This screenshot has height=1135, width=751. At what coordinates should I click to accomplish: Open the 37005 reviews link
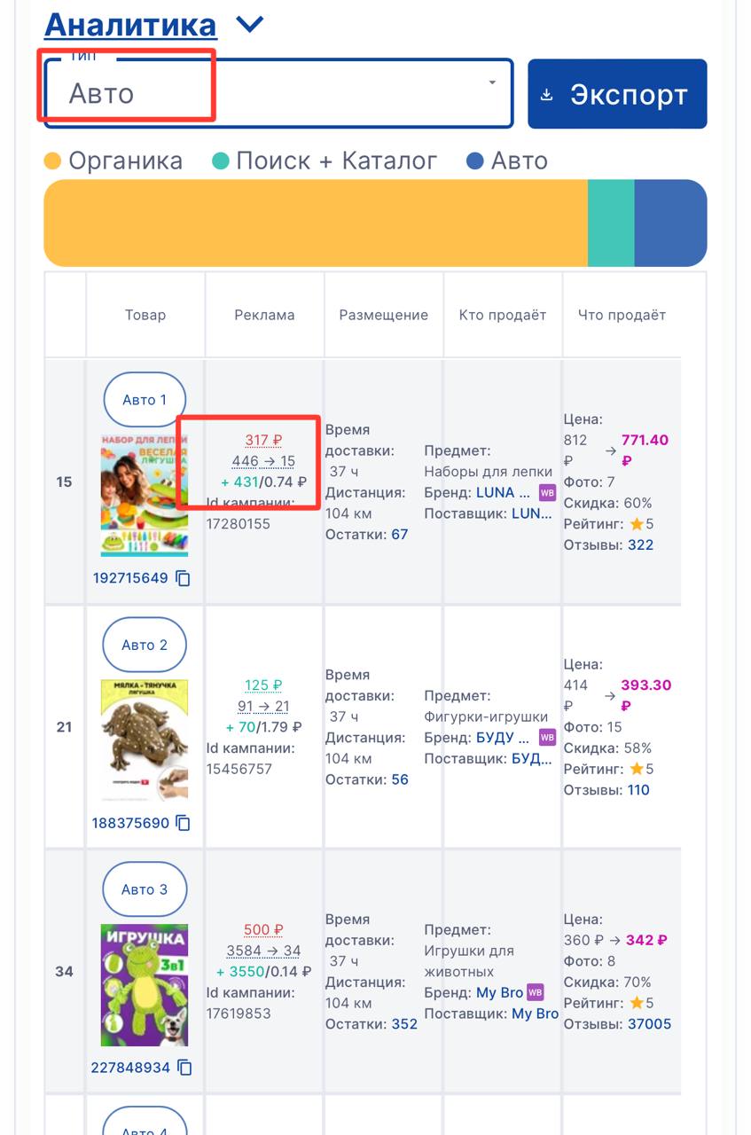[x=649, y=1024]
